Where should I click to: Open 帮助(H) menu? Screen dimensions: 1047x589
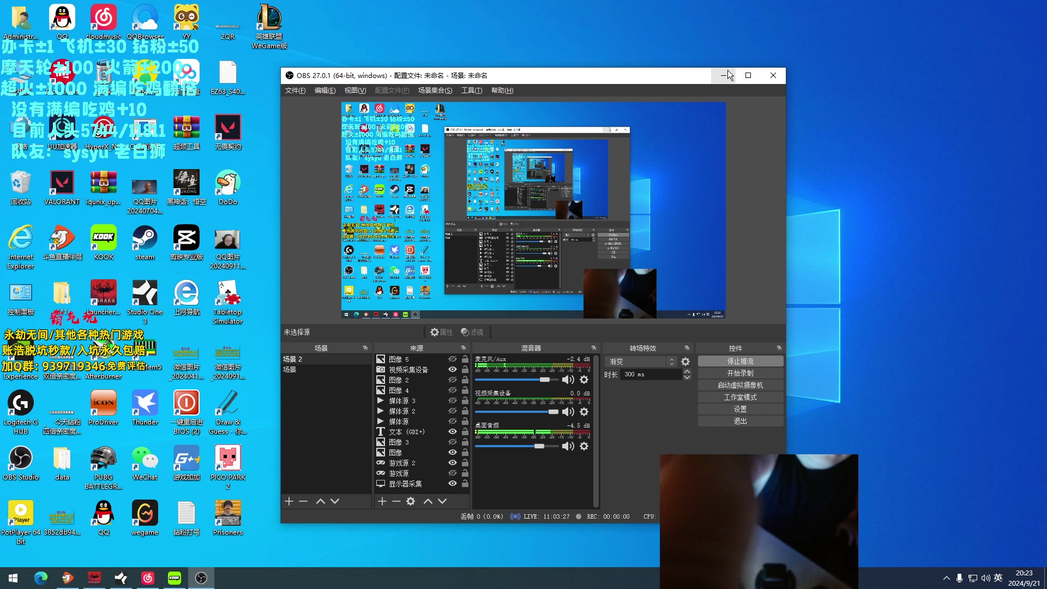tap(502, 91)
